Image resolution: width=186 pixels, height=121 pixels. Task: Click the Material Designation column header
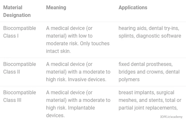tap(17, 11)
